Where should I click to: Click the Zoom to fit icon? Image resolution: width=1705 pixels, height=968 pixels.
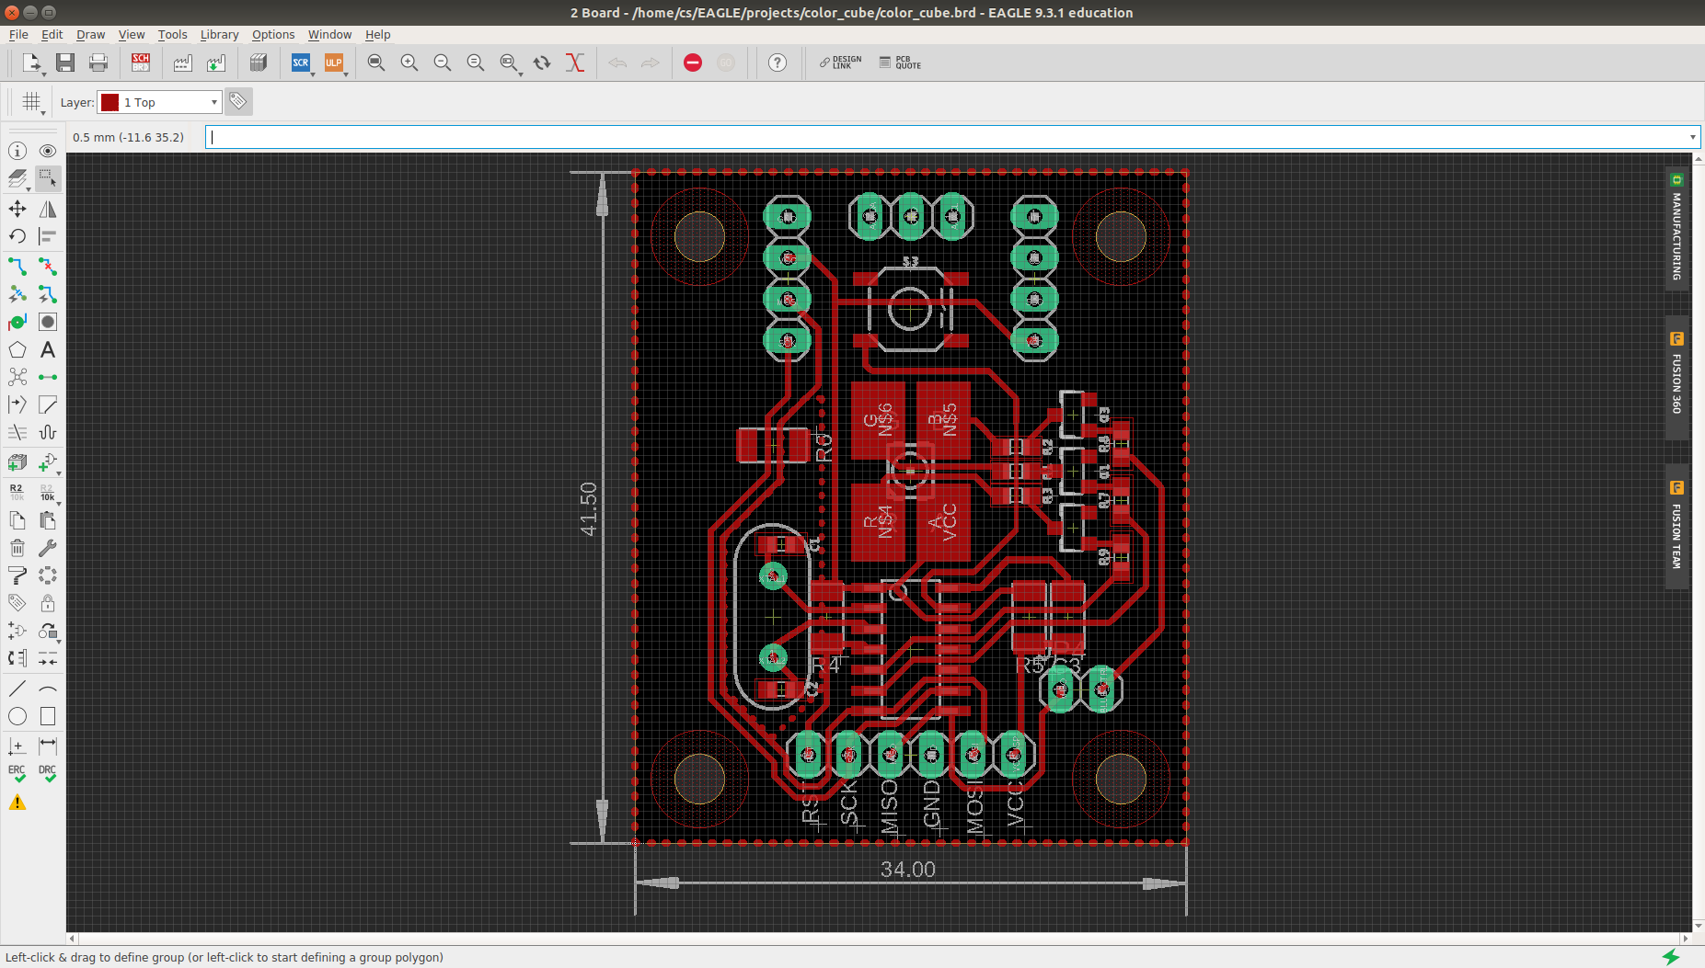point(376,63)
